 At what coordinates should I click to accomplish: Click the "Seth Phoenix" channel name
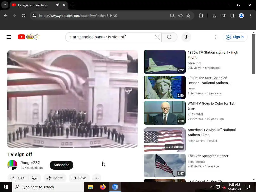pyautogui.click(x=196, y=162)
